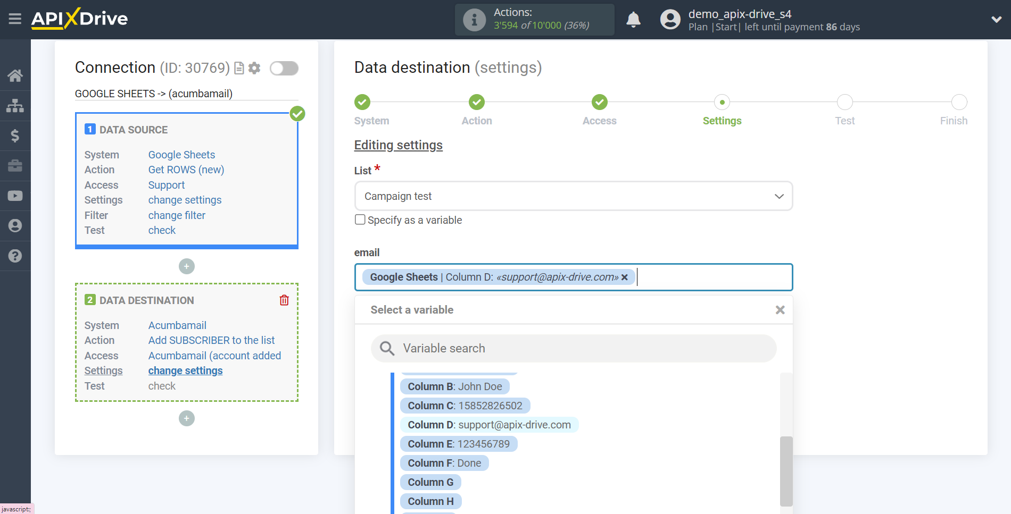Open the video tutorials sidebar icon
Image resolution: width=1011 pixels, height=514 pixels.
click(15, 196)
